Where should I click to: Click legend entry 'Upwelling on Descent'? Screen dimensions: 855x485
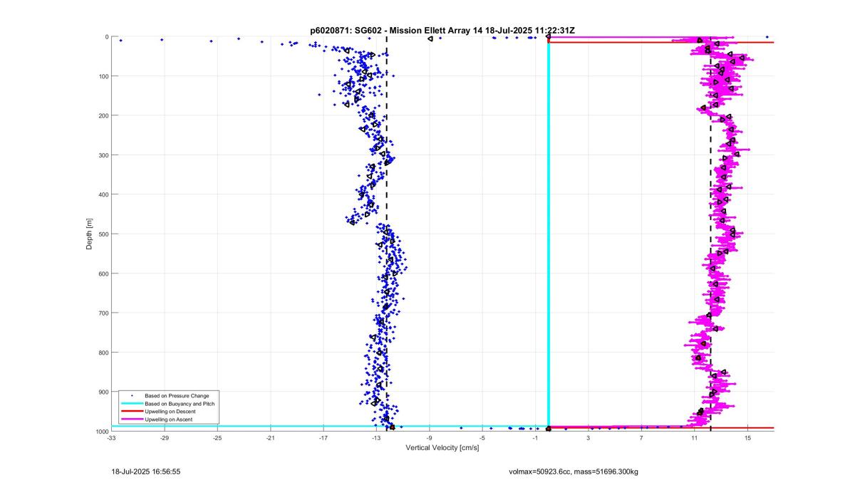click(x=170, y=412)
